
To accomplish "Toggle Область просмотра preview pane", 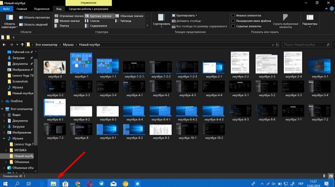I will [34, 18].
